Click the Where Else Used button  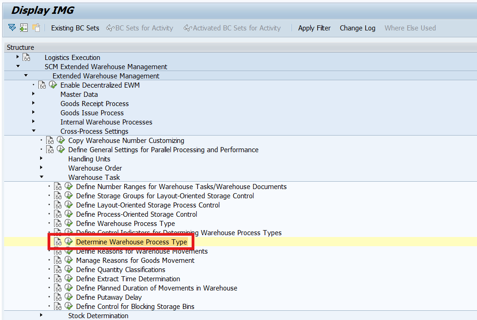tap(410, 28)
